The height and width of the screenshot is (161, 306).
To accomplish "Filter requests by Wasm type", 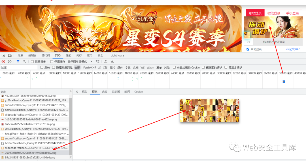I will click(x=150, y=68).
